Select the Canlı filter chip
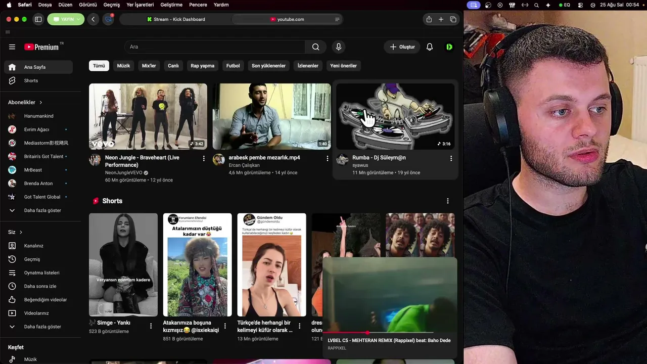Image resolution: width=647 pixels, height=364 pixels. coord(173,66)
